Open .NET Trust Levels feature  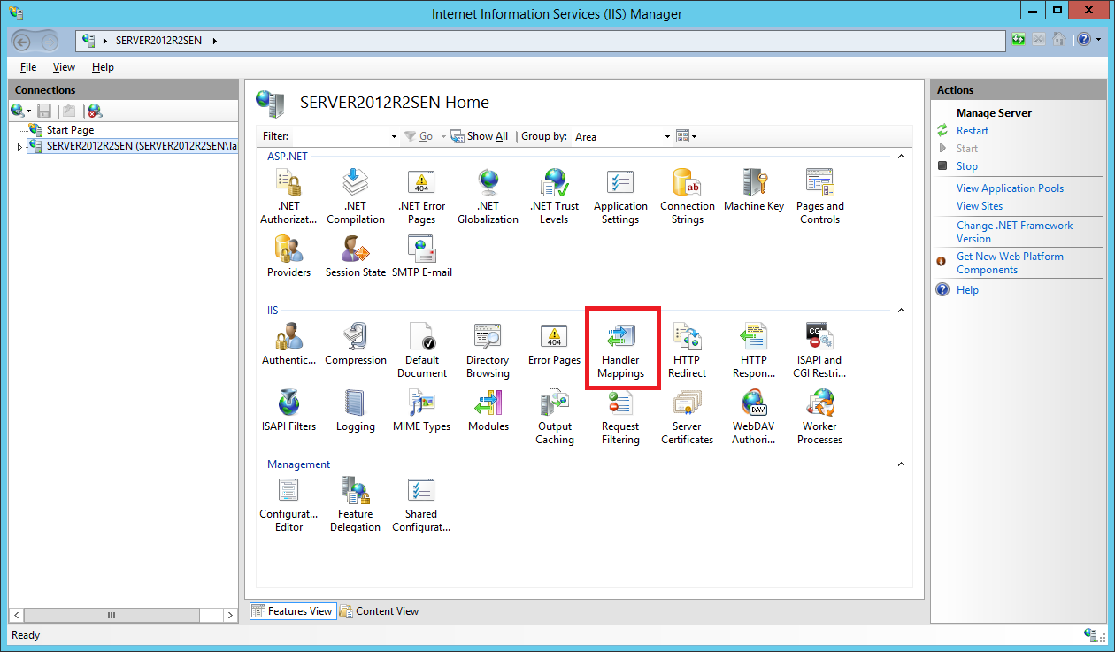pyautogui.click(x=554, y=196)
